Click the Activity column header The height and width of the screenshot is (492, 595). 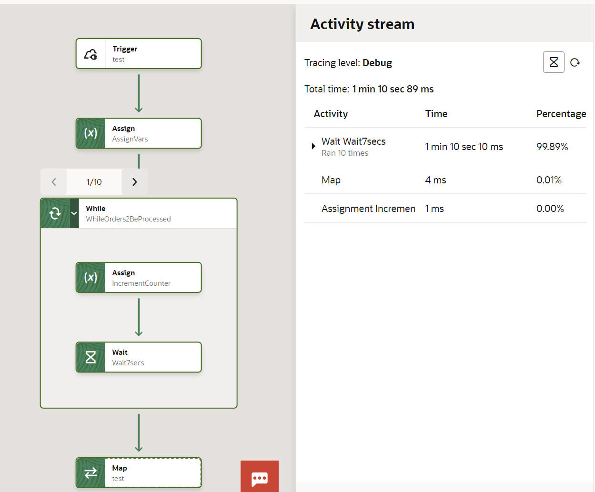331,114
